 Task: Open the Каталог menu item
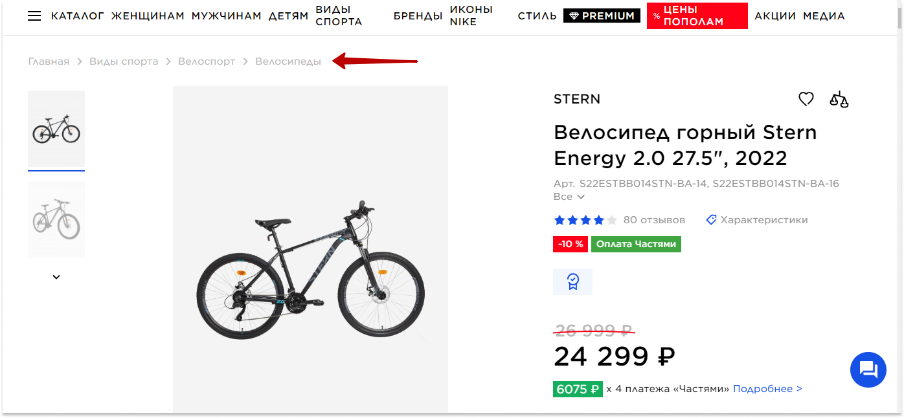[x=78, y=16]
